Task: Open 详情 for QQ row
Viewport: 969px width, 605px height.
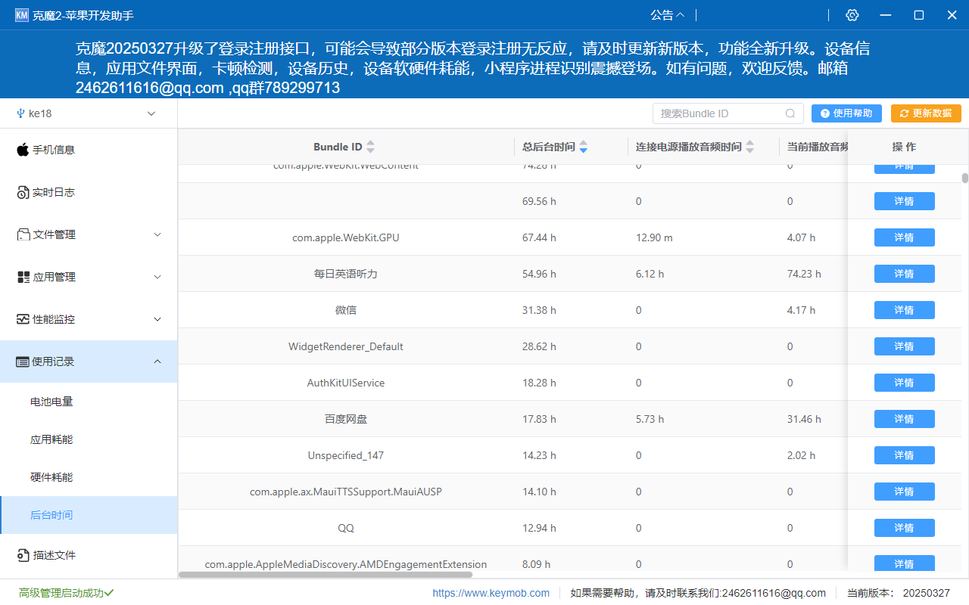Action: click(x=904, y=528)
